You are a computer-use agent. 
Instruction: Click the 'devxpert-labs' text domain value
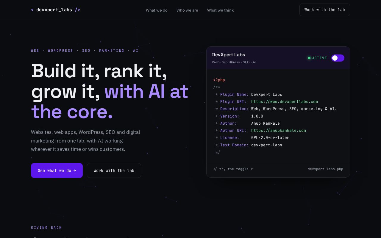[267, 145]
